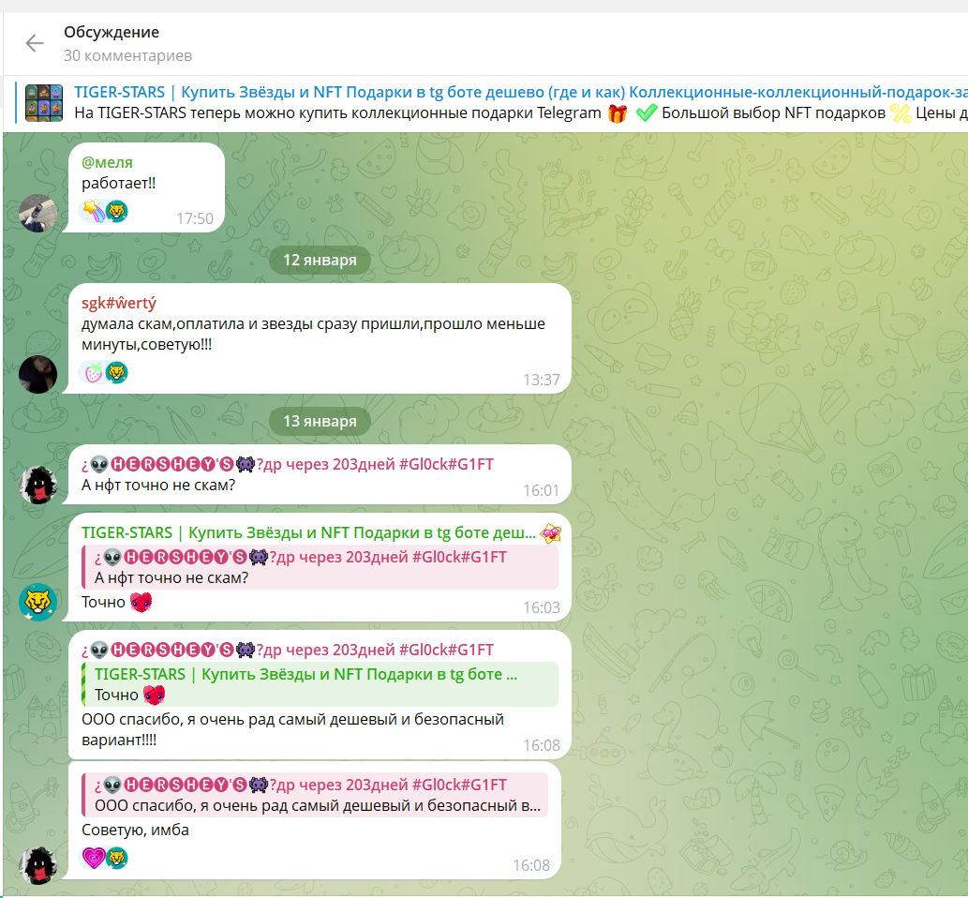Click the back arrow next to Обсуждение
Viewport: 968px width, 898px height.
click(35, 43)
